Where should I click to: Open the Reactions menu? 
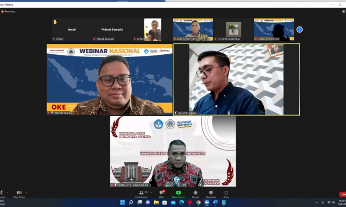(210, 193)
